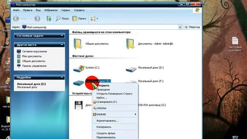This screenshot has height=139, width=247.
Task: Open the Правка menu
Action: (27, 10)
